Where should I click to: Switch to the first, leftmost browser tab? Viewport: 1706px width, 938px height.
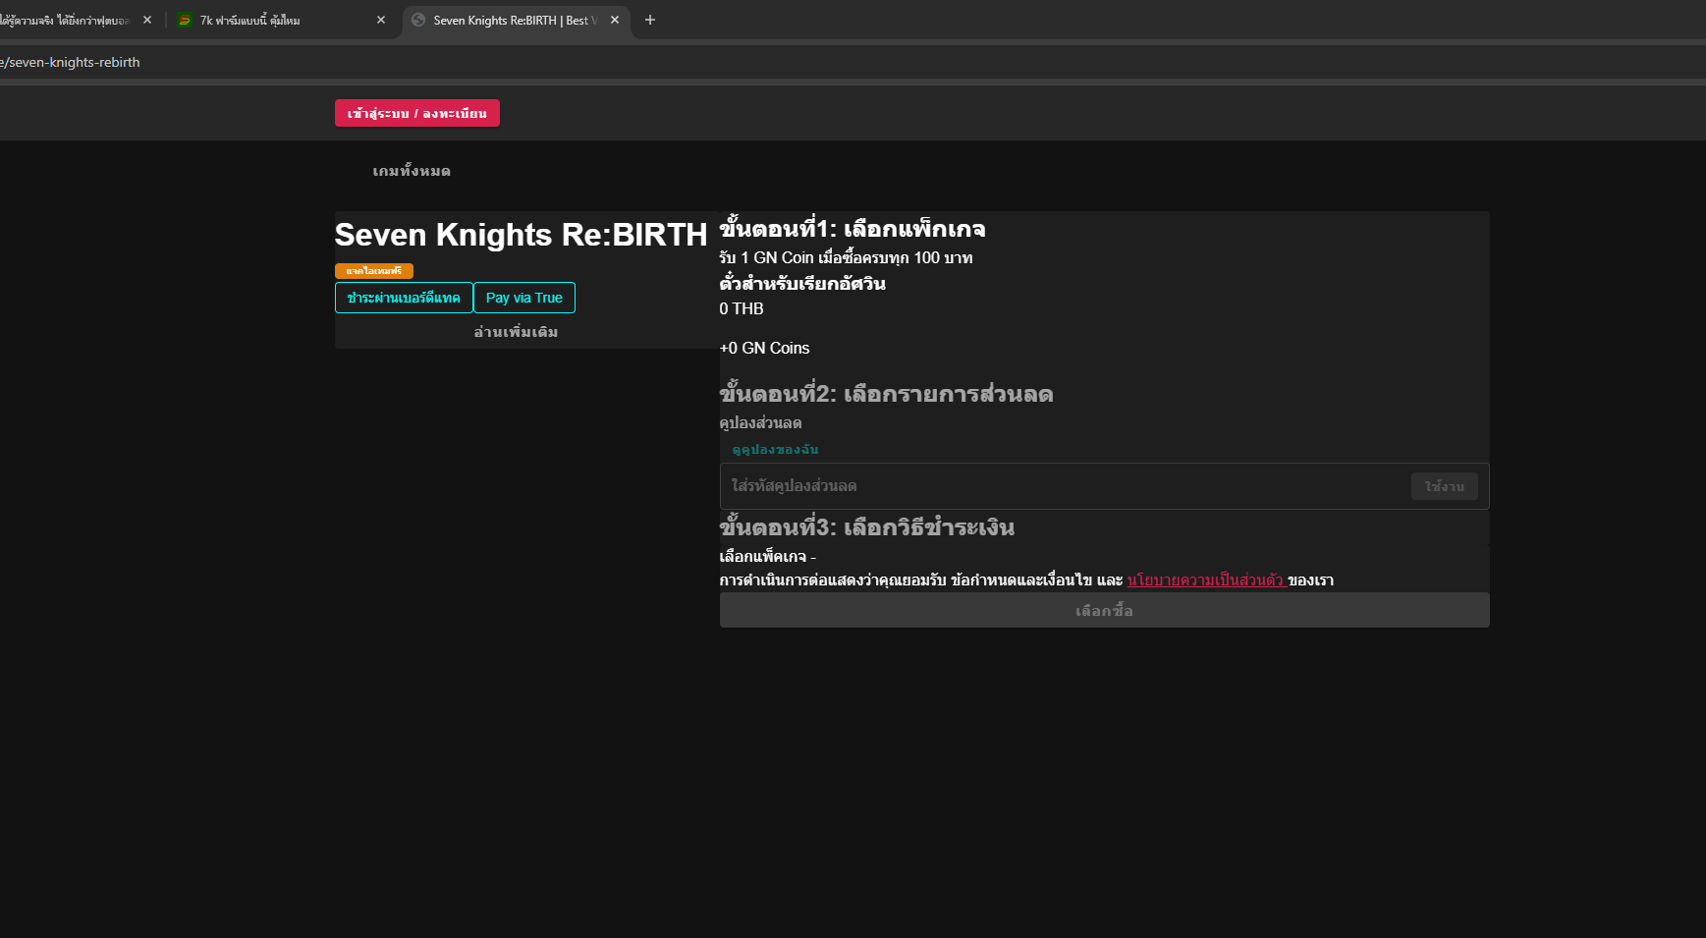coord(64,21)
